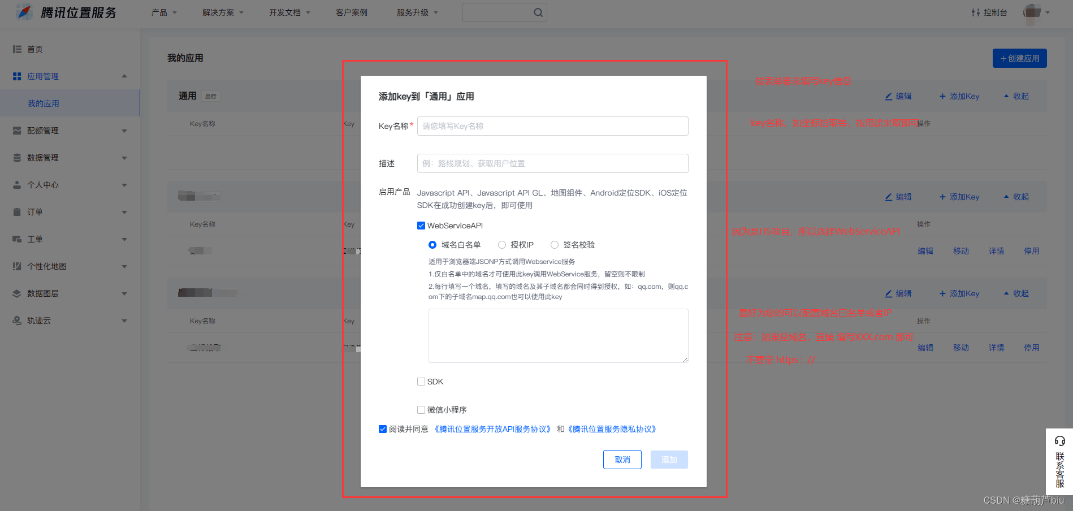Open the 产品 dropdown menu
Screen dimensions: 1073x511
[x=164, y=12]
